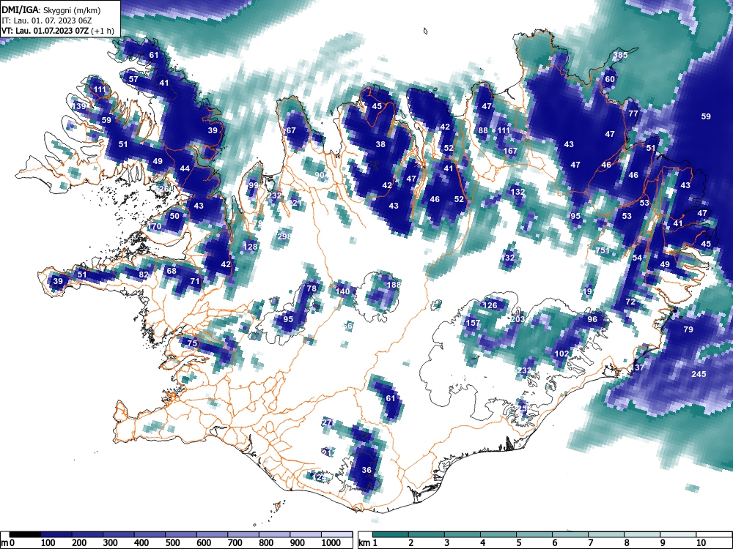The width and height of the screenshot is (733, 549).
Task: Click the map value 44 in the northwest
Action: pyautogui.click(x=185, y=168)
